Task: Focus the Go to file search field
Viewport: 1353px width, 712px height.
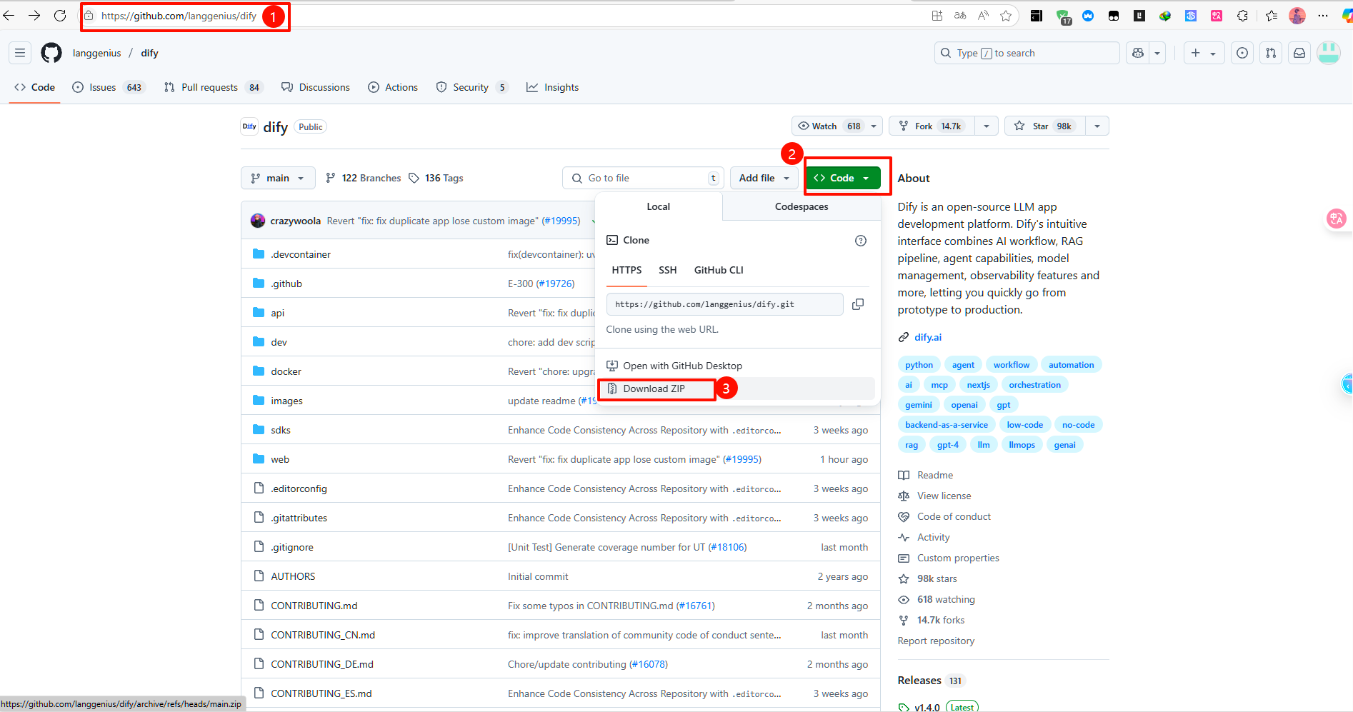Action: coord(643,178)
